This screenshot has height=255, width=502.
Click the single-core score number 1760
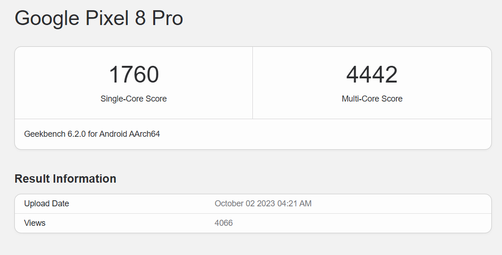click(134, 75)
